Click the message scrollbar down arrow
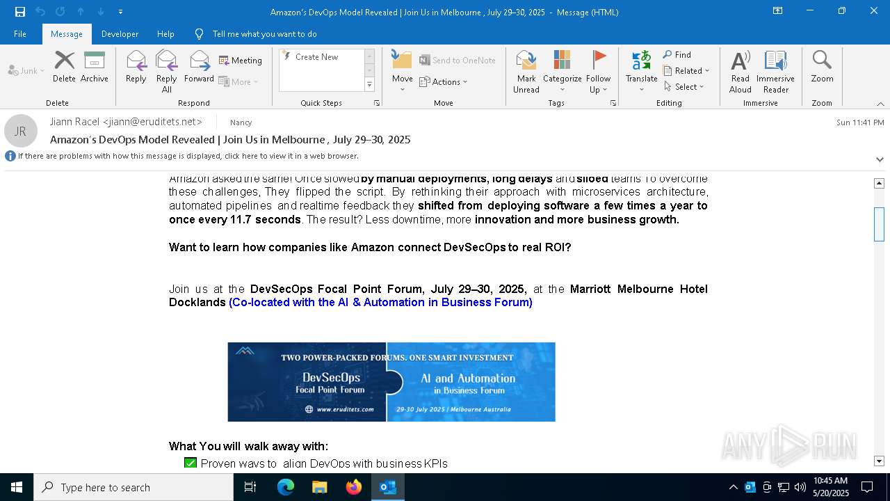The width and height of the screenshot is (890, 501). (x=879, y=461)
